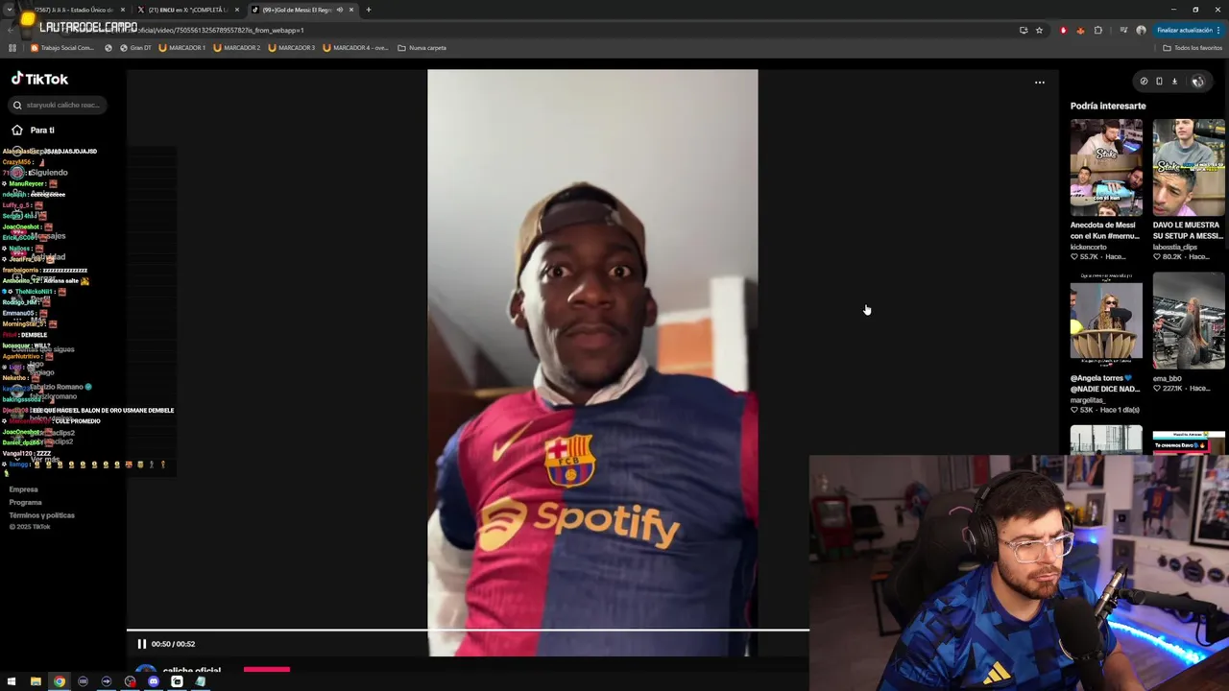The width and height of the screenshot is (1229, 691).
Task: Click the download icon in TikTok toolbar
Action: pos(1174,82)
